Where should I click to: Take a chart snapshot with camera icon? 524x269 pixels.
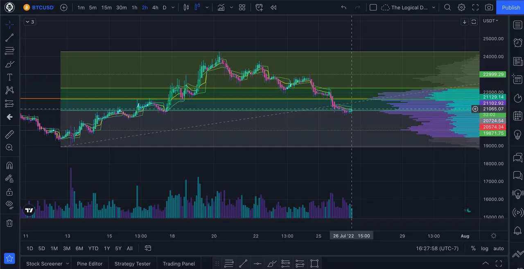pyautogui.click(x=489, y=7)
